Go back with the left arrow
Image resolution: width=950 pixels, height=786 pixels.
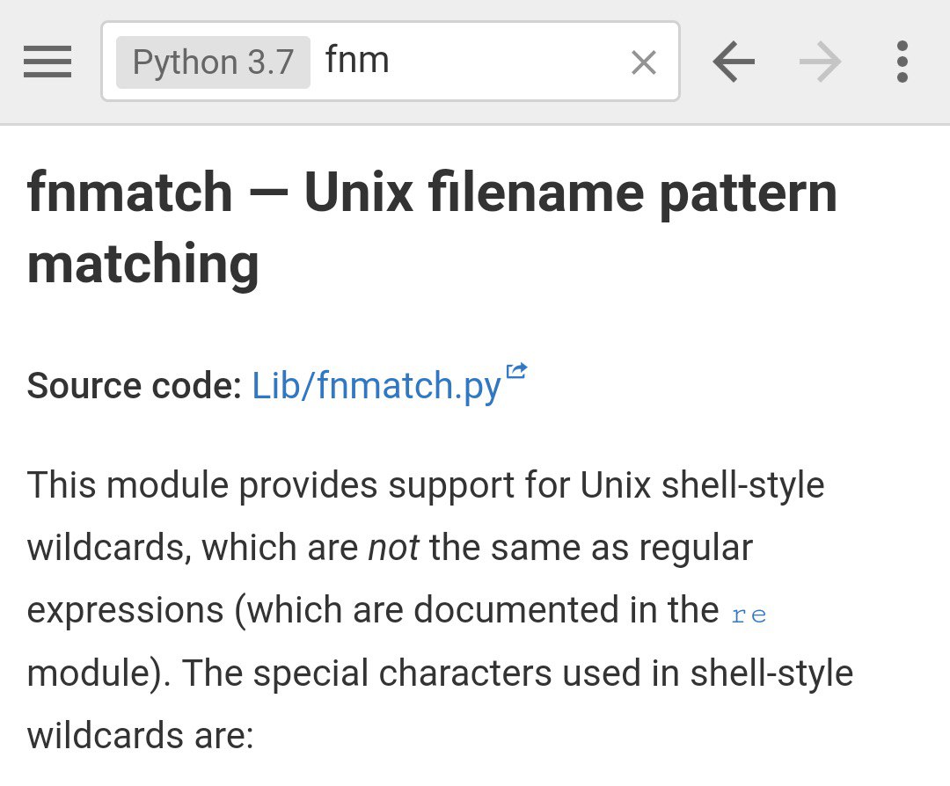pyautogui.click(x=734, y=62)
